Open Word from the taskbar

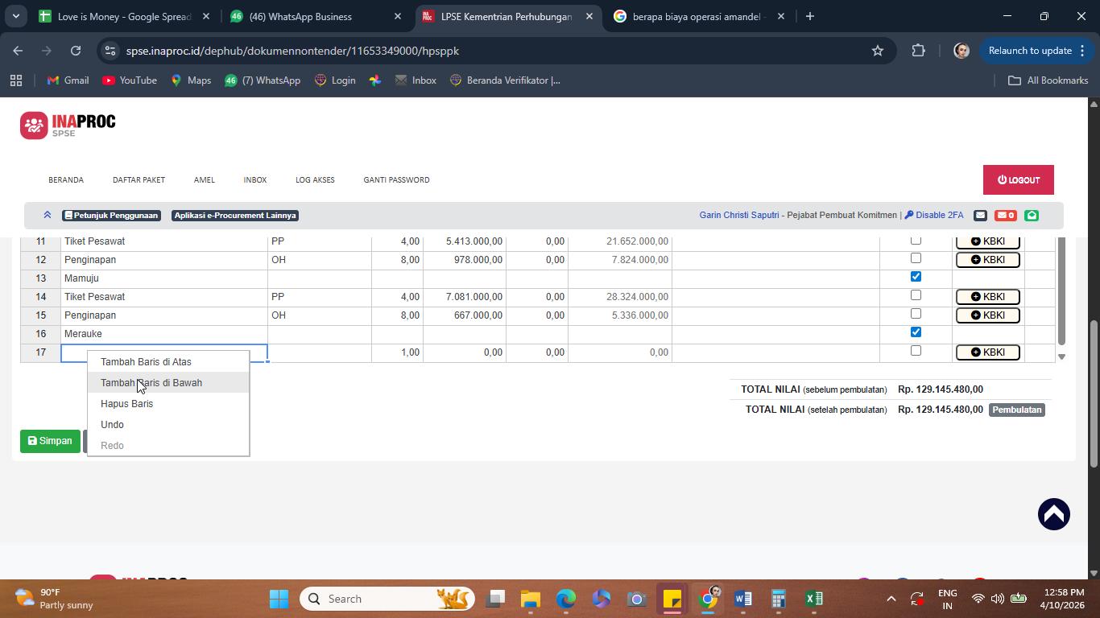click(742, 599)
